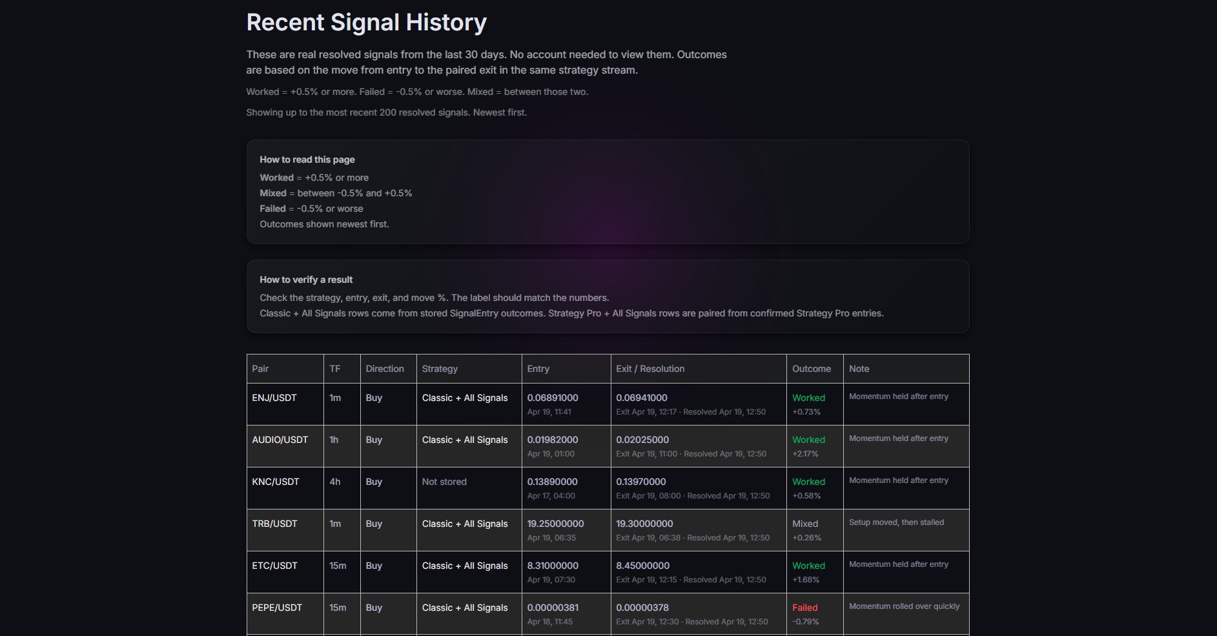
Task: Click exit price 8.45000000
Action: [x=643, y=566]
